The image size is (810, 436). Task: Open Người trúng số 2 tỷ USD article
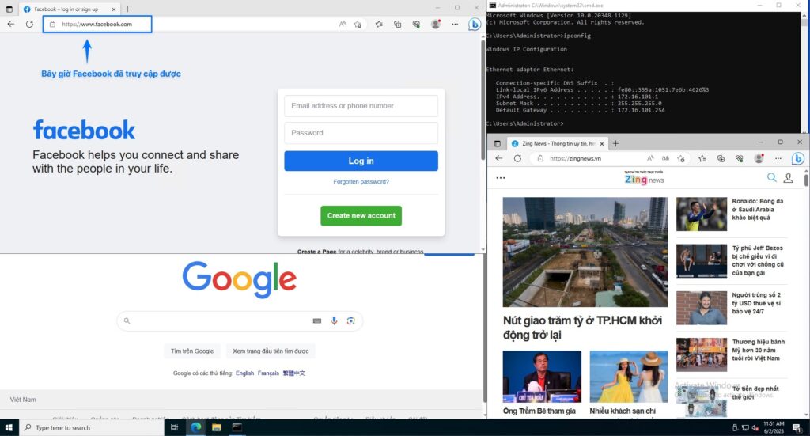[x=756, y=303]
